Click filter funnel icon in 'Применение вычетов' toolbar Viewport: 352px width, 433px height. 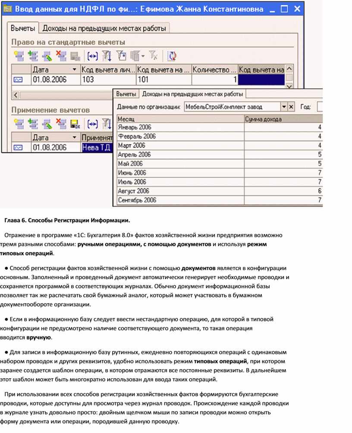(107, 124)
